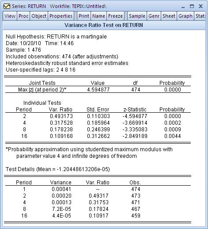Click the Object toolbar button

[x=39, y=16]
